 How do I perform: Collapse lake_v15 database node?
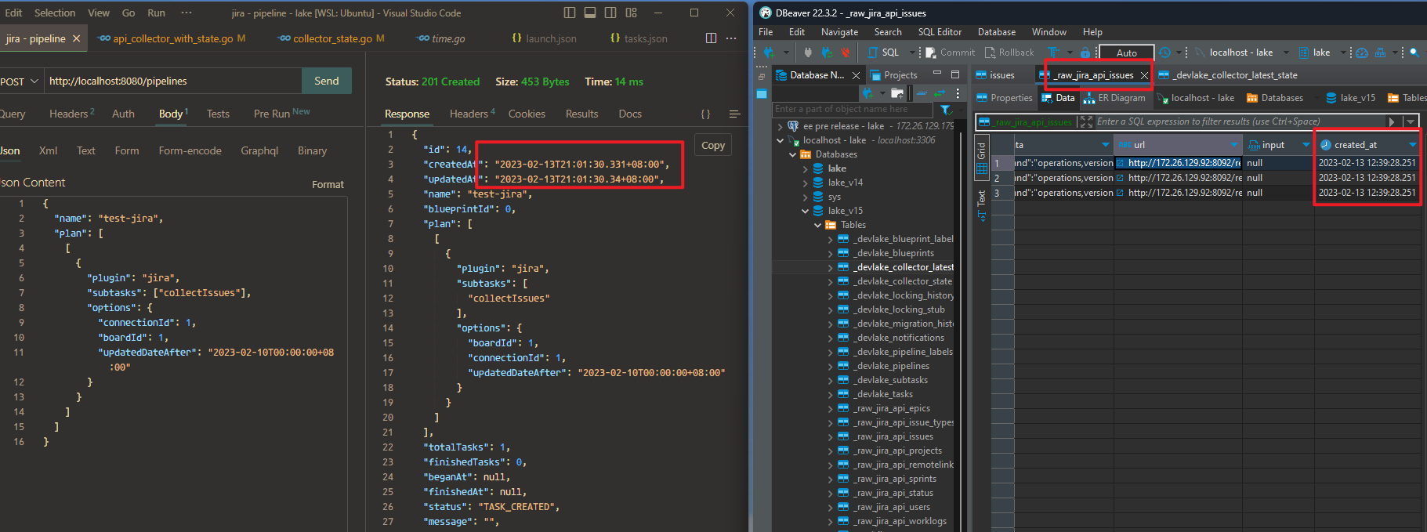[x=805, y=211]
